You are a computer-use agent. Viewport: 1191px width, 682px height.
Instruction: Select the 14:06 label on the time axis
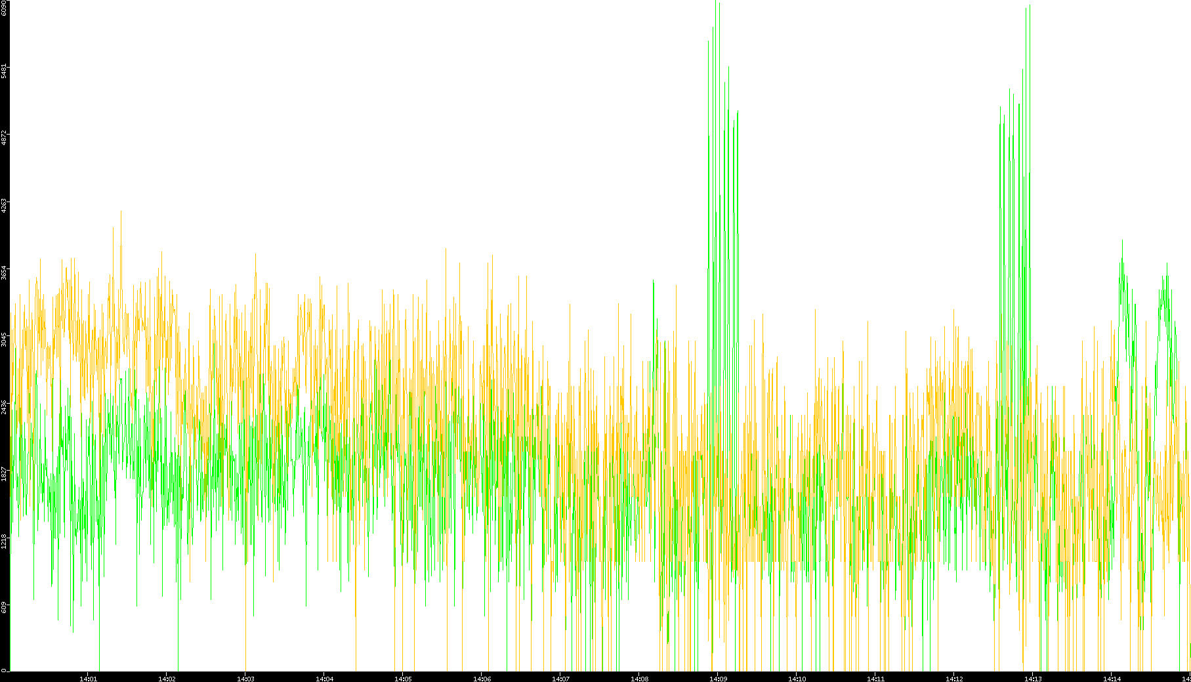click(482, 678)
